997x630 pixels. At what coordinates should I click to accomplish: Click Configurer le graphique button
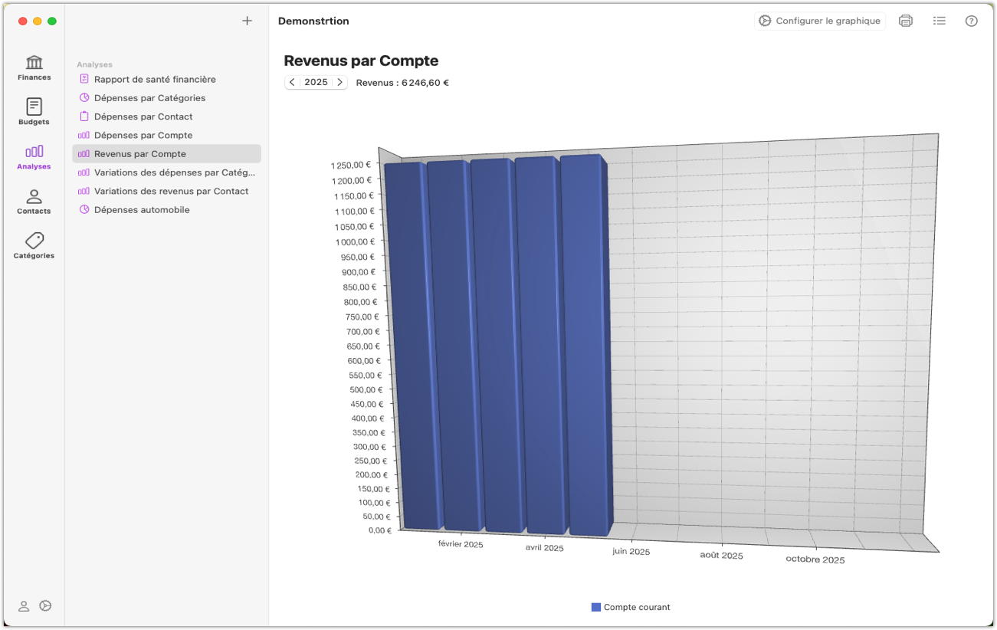(x=820, y=21)
